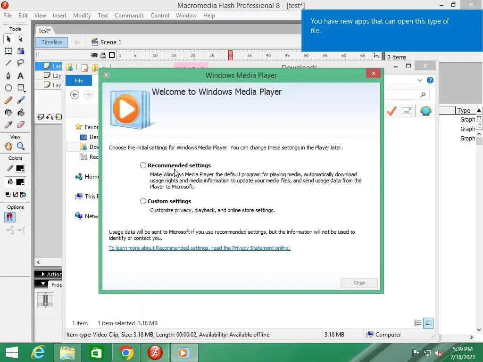Viewport: 483px width, 362px height.
Task: Click playhead marker at frame 30
Action: (x=230, y=55)
